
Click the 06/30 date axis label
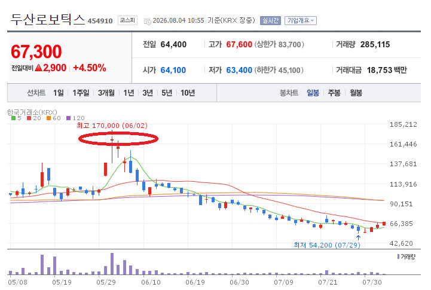(240, 282)
